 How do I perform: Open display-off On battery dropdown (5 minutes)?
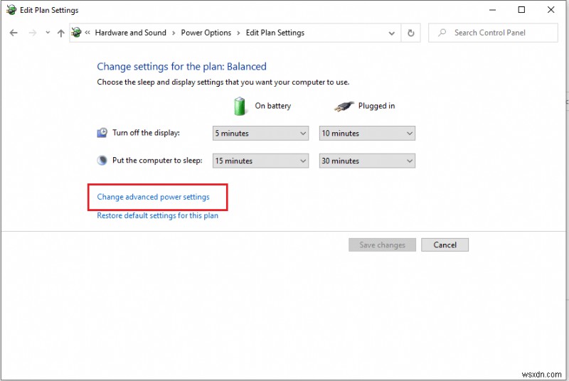pos(260,133)
